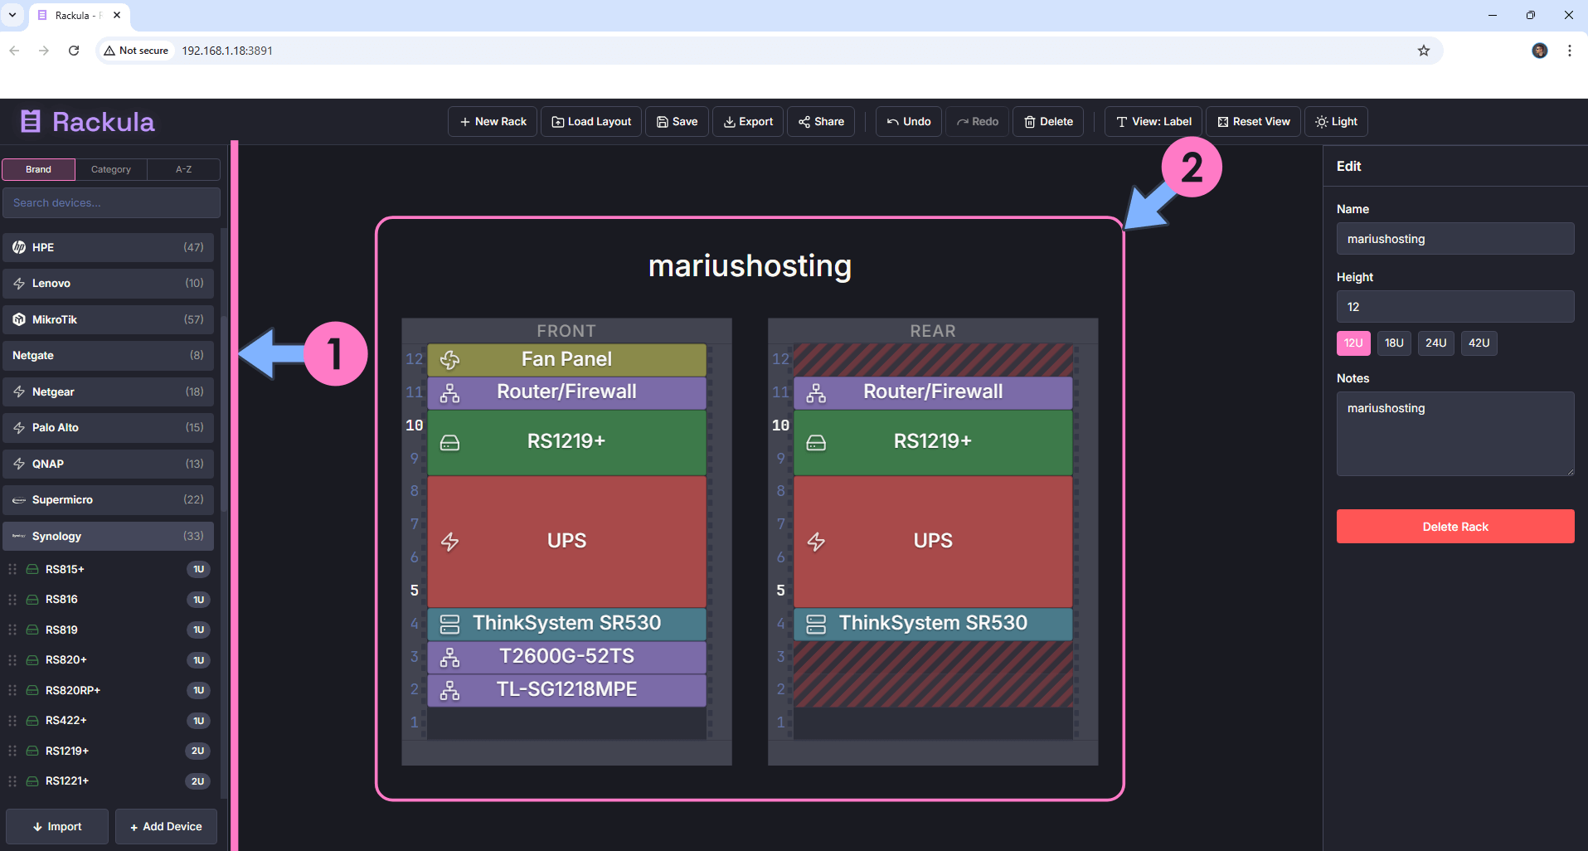The image size is (1588, 851).
Task: Toggle View: Label display mode
Action: (x=1153, y=122)
